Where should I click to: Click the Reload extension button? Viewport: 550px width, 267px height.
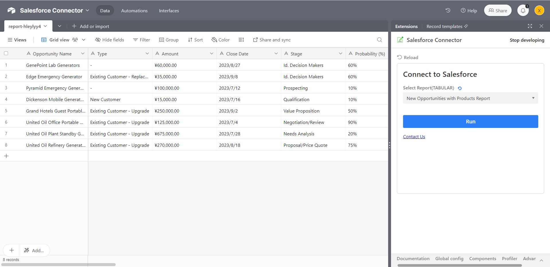[x=408, y=57]
